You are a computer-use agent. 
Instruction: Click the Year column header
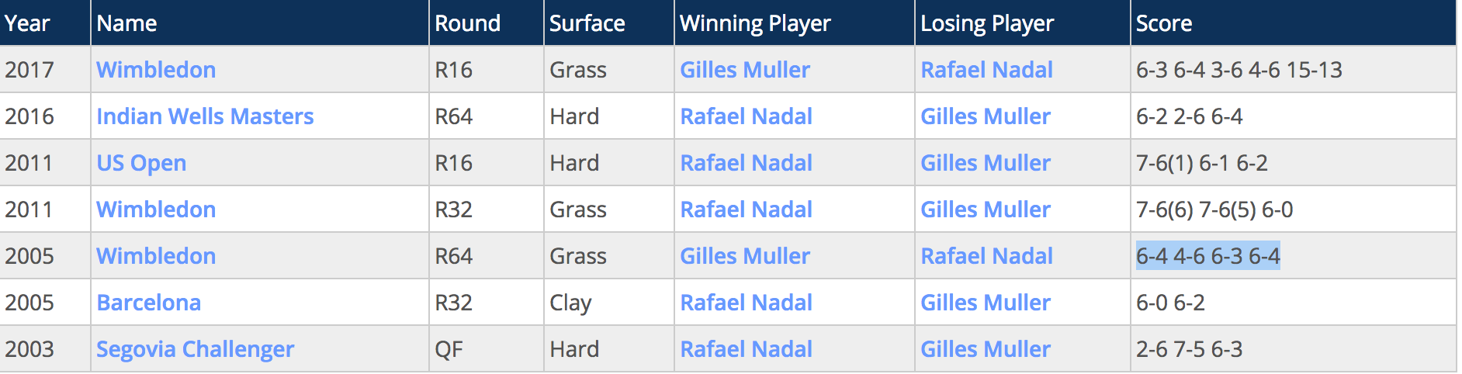[x=27, y=23]
